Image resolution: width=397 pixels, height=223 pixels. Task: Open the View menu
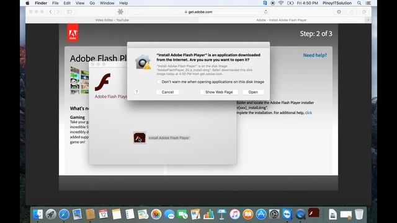tap(80, 3)
